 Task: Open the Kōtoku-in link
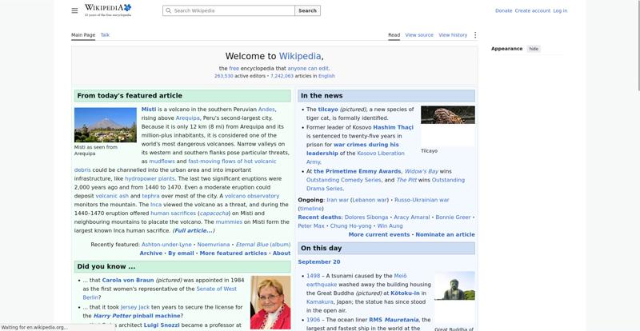pos(405,293)
